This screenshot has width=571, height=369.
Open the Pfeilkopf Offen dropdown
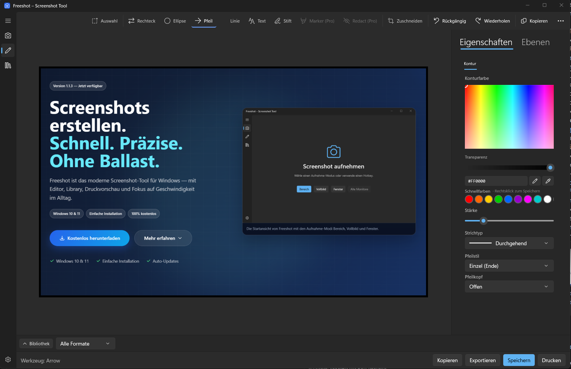click(x=509, y=286)
